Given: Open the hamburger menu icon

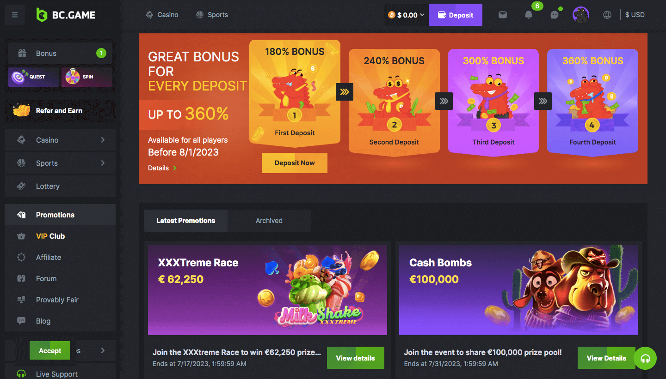Looking at the screenshot, I should (x=15, y=15).
